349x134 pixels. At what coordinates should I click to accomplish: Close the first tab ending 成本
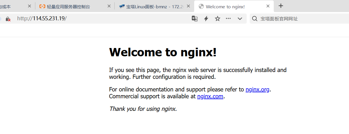pyautogui.click(x=29, y=6)
